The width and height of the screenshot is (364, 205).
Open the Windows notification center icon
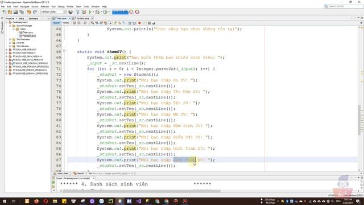pyautogui.click(x=358, y=201)
